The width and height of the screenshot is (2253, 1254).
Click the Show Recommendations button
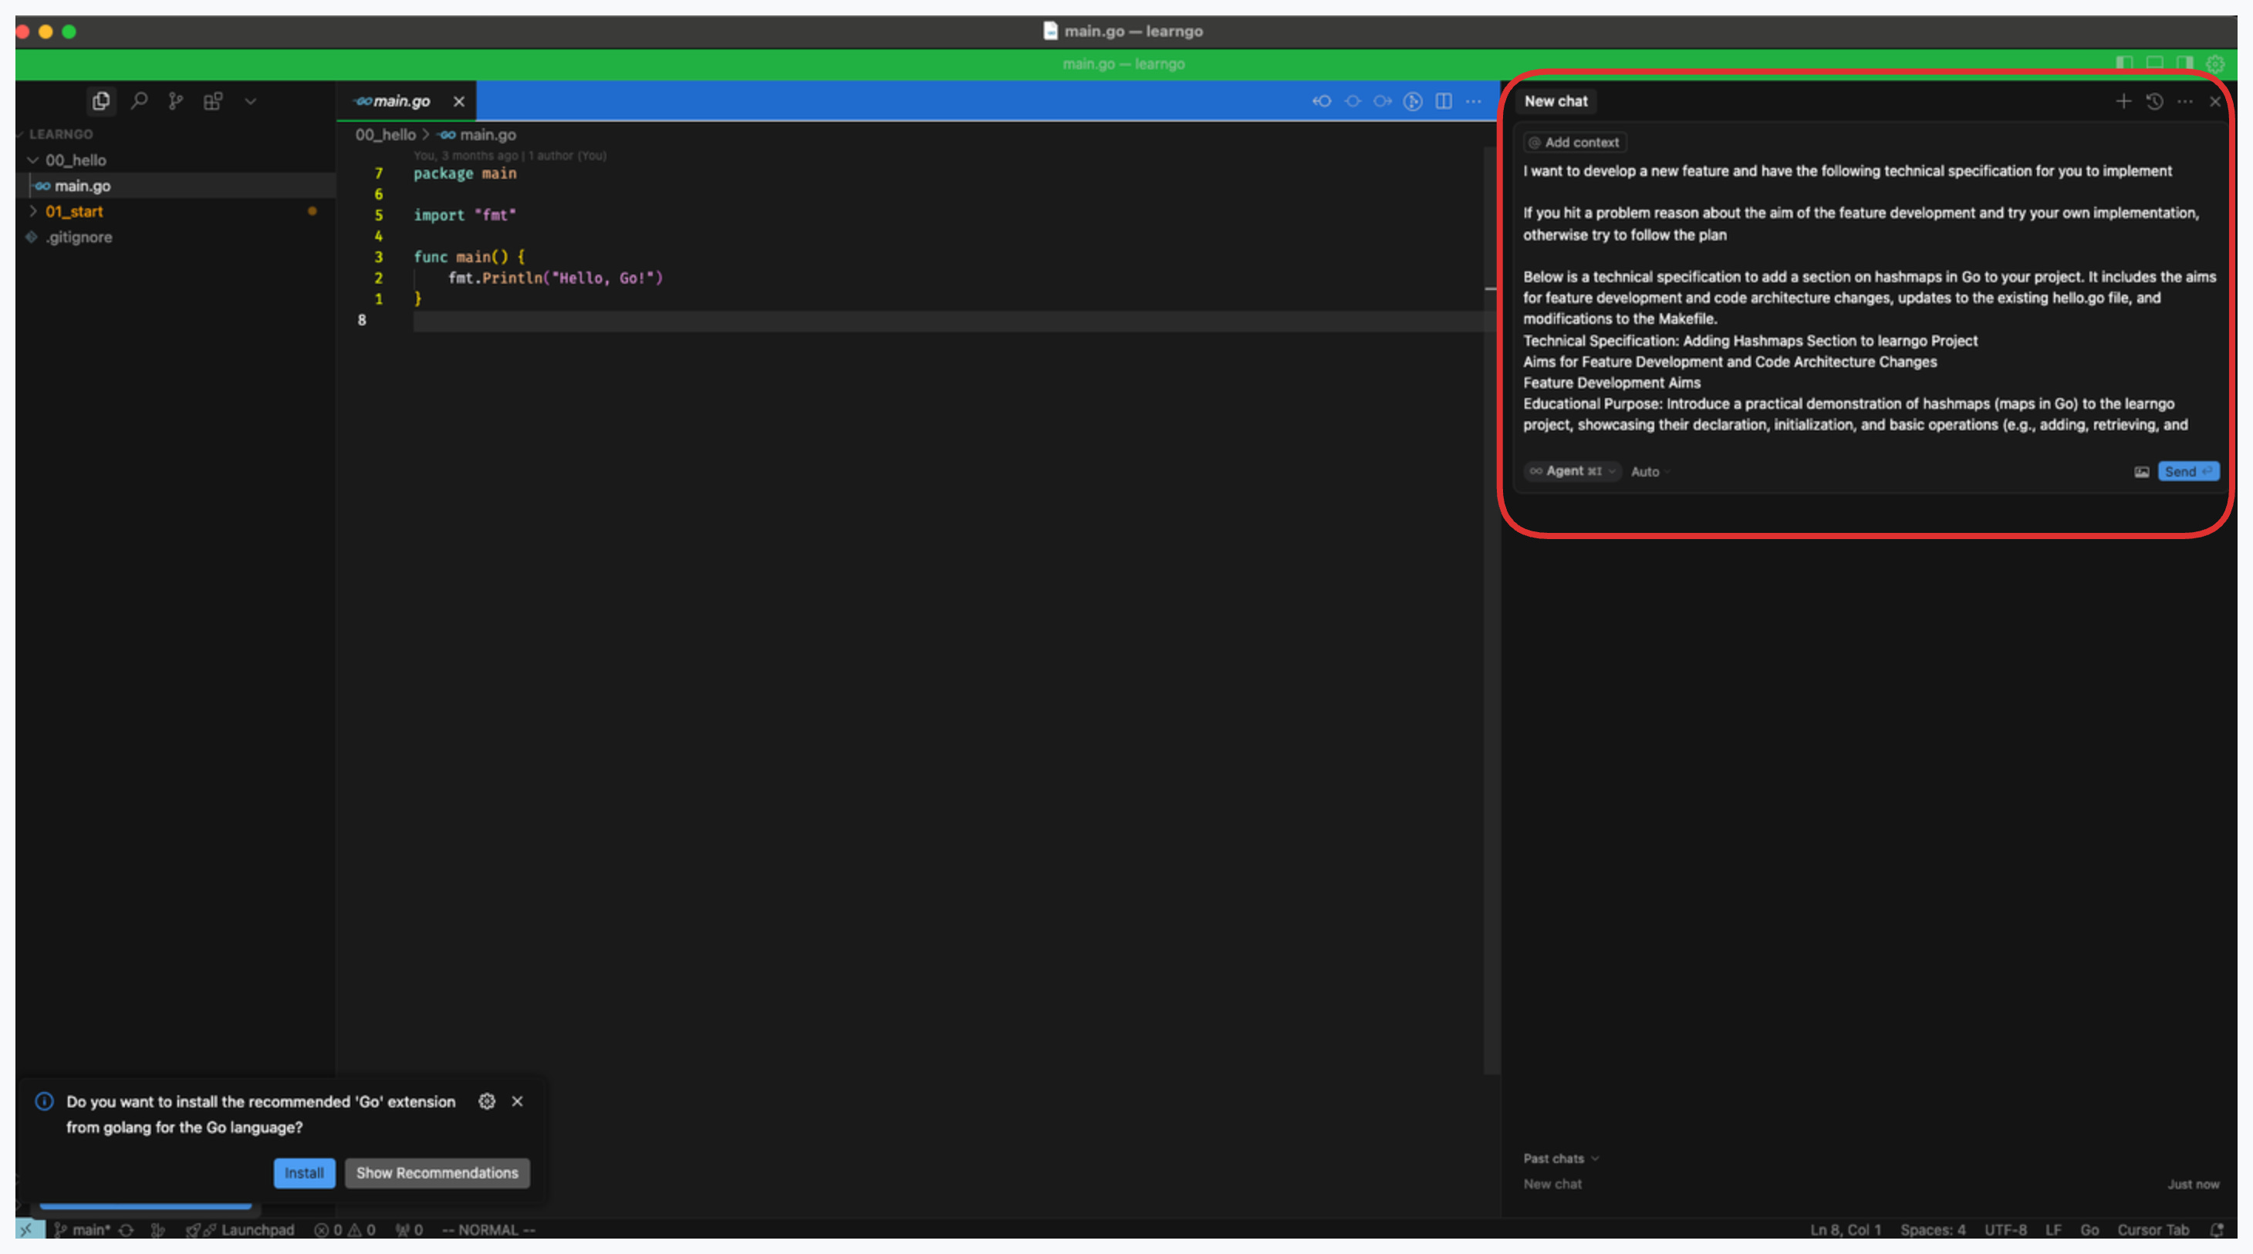pyautogui.click(x=437, y=1173)
